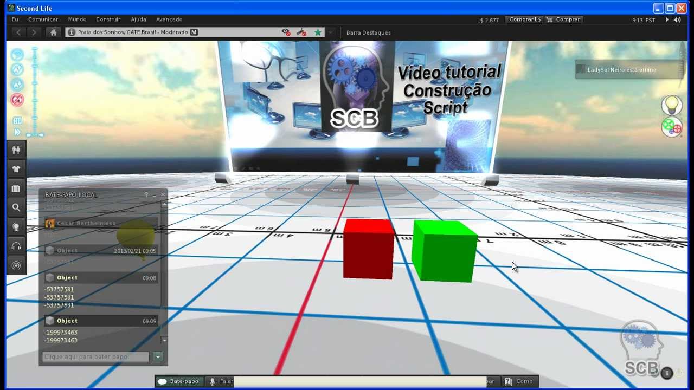Click the shopping cart icon beside Comprar
Screen dimensions: 694x390
[x=550, y=19]
